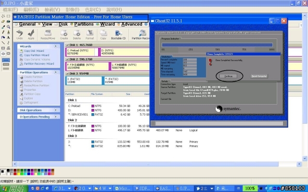Select the rectangular Select tool in Paint
308x192 pixels.
point(9,16)
